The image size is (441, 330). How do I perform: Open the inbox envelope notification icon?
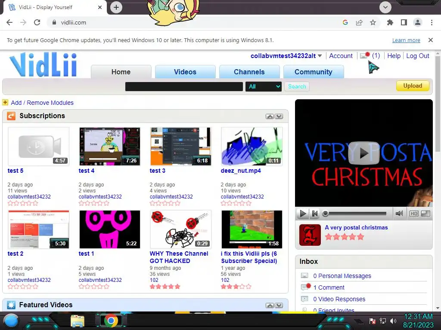365,55
